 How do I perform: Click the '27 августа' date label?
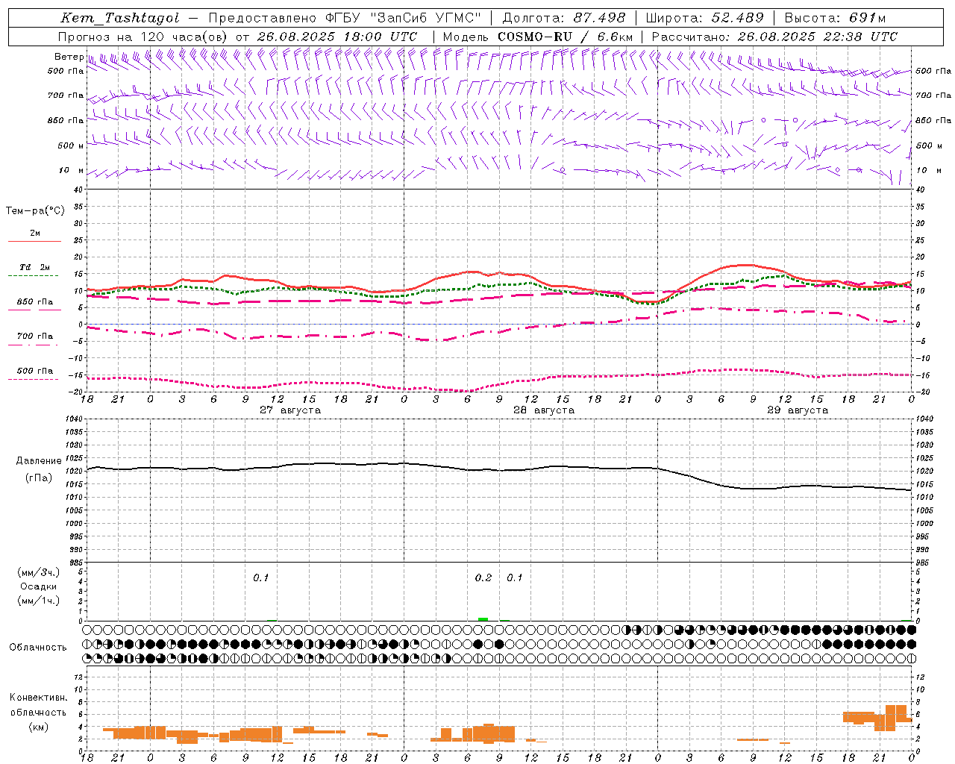[x=290, y=410]
